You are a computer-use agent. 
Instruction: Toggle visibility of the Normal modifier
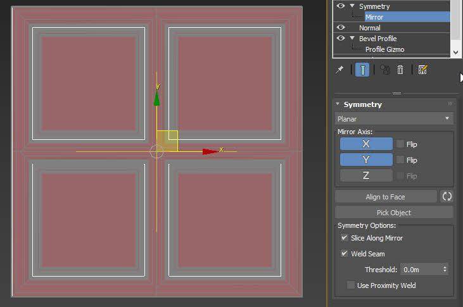[341, 28]
